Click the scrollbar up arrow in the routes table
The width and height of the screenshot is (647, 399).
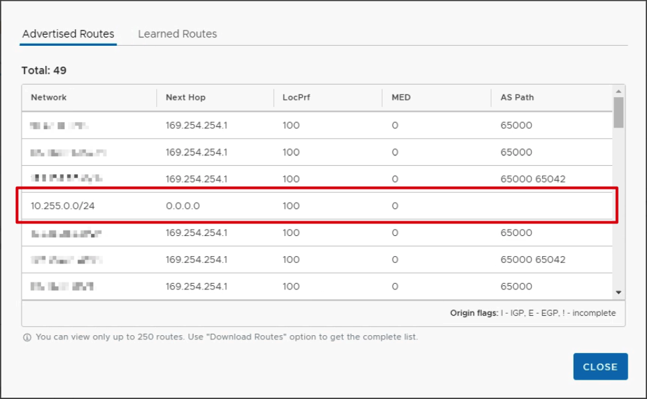pos(619,91)
